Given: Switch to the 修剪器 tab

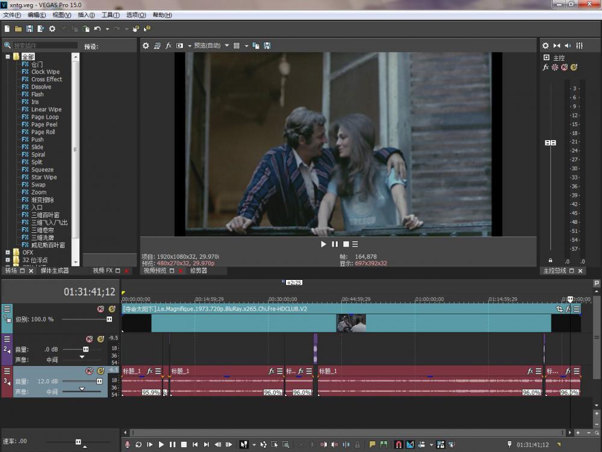Looking at the screenshot, I should click(x=199, y=270).
